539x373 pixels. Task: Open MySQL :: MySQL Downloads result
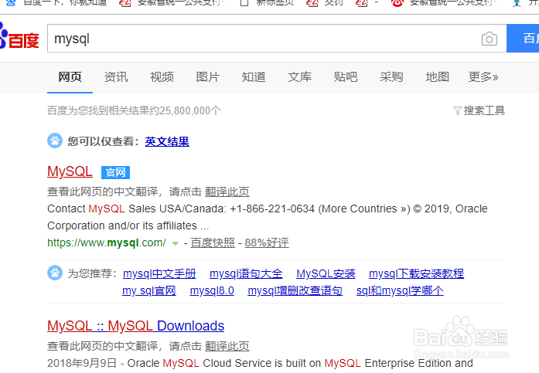coord(136,326)
